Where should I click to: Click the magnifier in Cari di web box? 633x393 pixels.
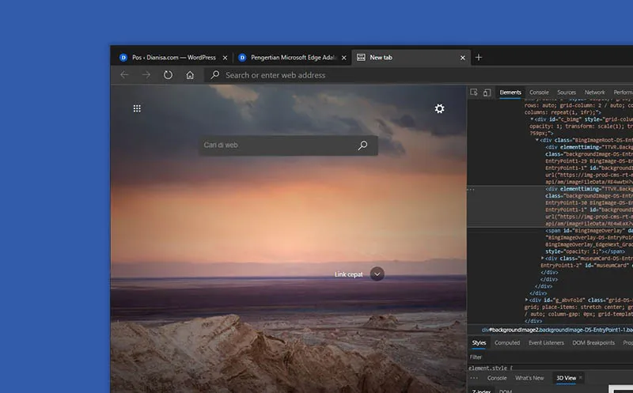(362, 145)
